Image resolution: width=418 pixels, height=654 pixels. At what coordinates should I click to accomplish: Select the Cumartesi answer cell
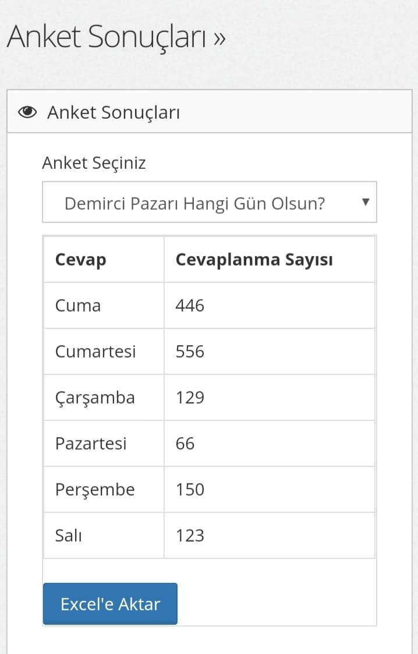pos(95,351)
